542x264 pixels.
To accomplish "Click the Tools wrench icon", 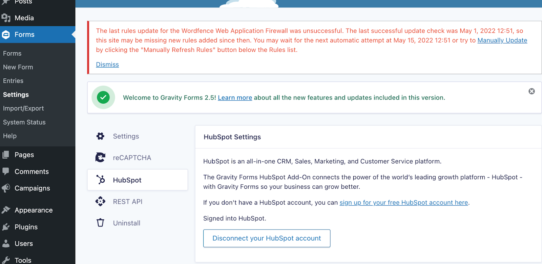I will (6, 260).
